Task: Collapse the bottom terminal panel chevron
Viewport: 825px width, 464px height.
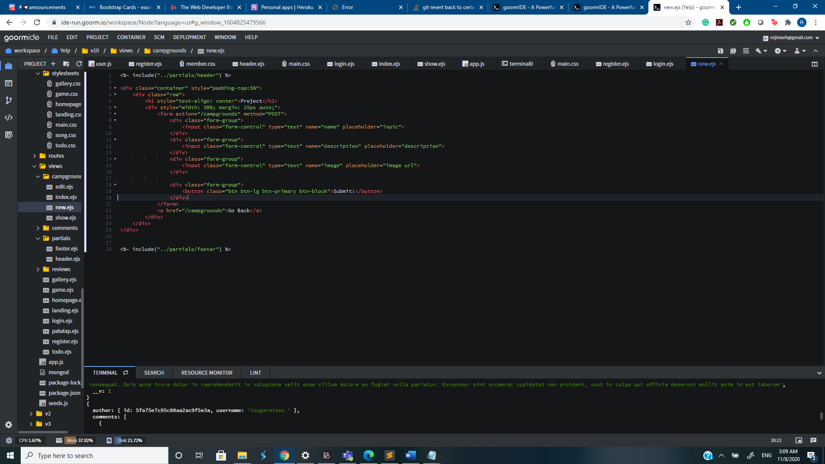Action: [819, 373]
